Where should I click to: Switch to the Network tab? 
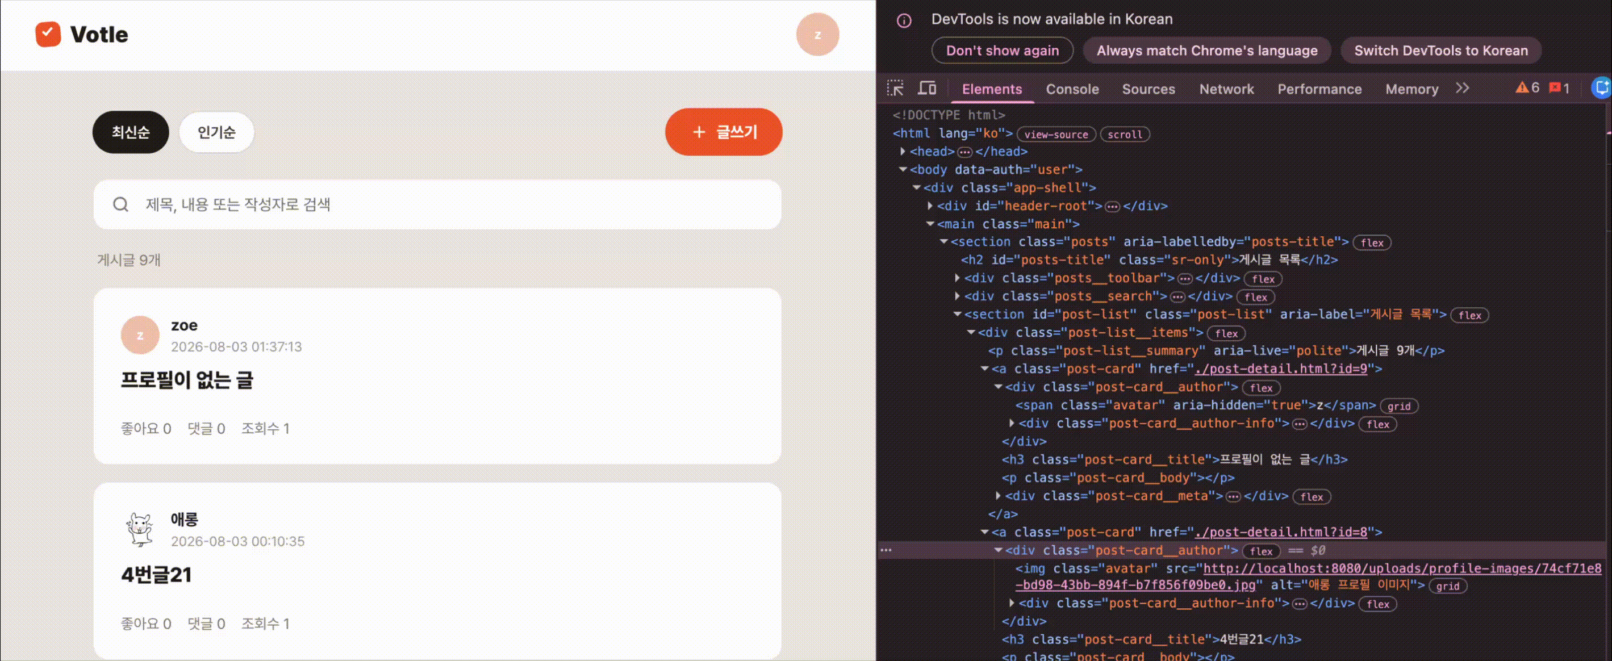(1226, 89)
